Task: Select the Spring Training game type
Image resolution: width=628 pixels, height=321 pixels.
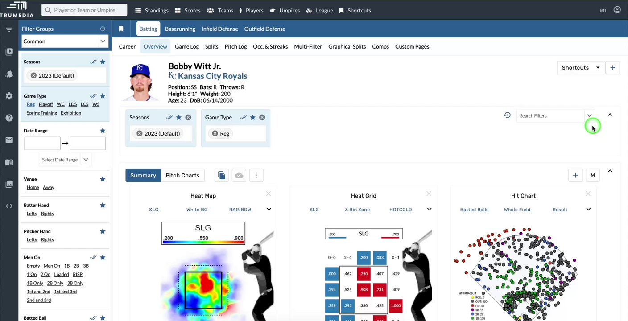Action: pos(42,113)
